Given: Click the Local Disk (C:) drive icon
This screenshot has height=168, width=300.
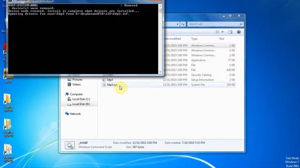Looking at the screenshot, I should [69, 99].
